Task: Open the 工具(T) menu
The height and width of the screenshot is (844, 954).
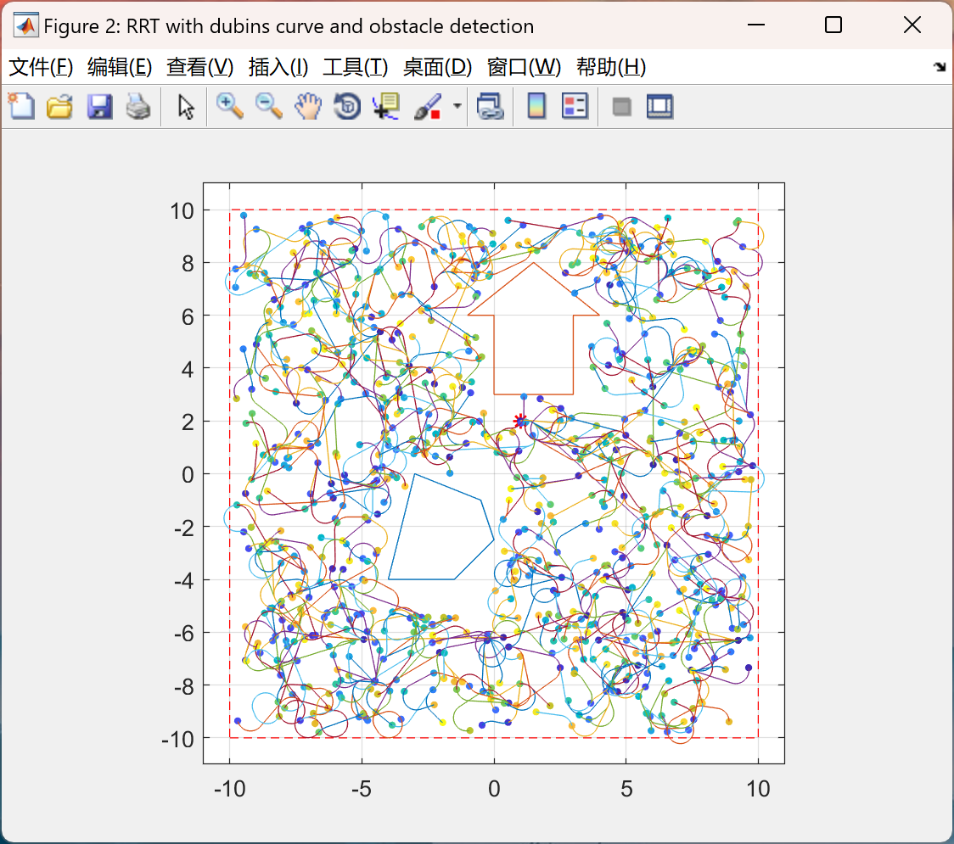Action: pyautogui.click(x=356, y=67)
